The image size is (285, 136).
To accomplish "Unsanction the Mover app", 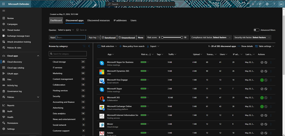I will tap(266, 124).
